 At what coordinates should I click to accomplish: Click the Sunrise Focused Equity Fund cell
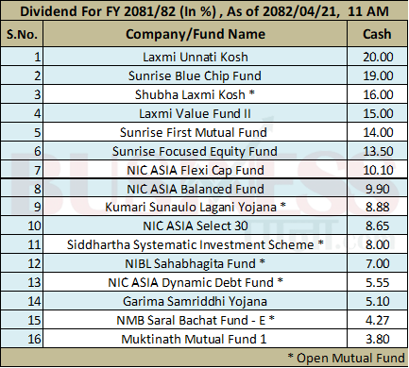[x=196, y=151]
